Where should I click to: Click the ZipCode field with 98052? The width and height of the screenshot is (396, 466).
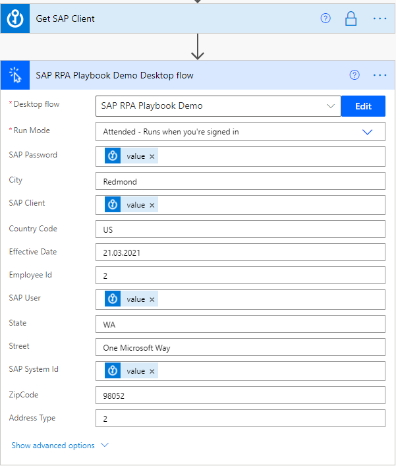click(x=240, y=395)
